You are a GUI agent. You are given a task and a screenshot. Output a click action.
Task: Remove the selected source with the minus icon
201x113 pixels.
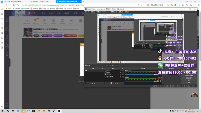109,83
